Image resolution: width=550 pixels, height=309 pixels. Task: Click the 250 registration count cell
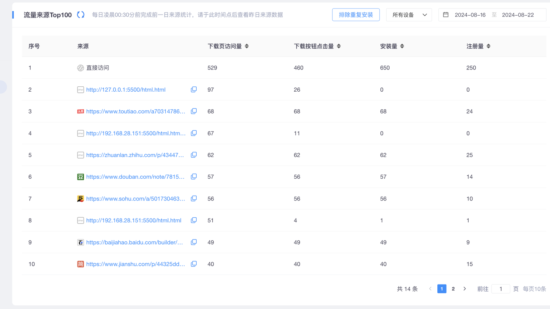coord(471,68)
